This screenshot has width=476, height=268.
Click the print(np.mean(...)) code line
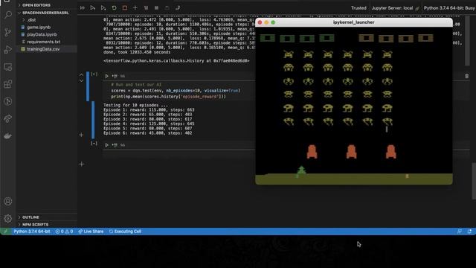pyautogui.click(x=168, y=97)
